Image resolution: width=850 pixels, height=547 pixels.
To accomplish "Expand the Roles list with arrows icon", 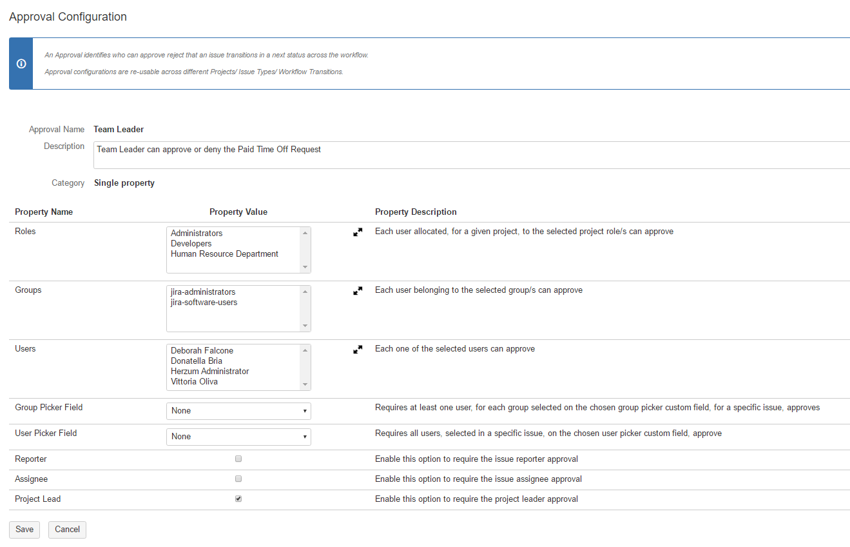I will (x=358, y=232).
